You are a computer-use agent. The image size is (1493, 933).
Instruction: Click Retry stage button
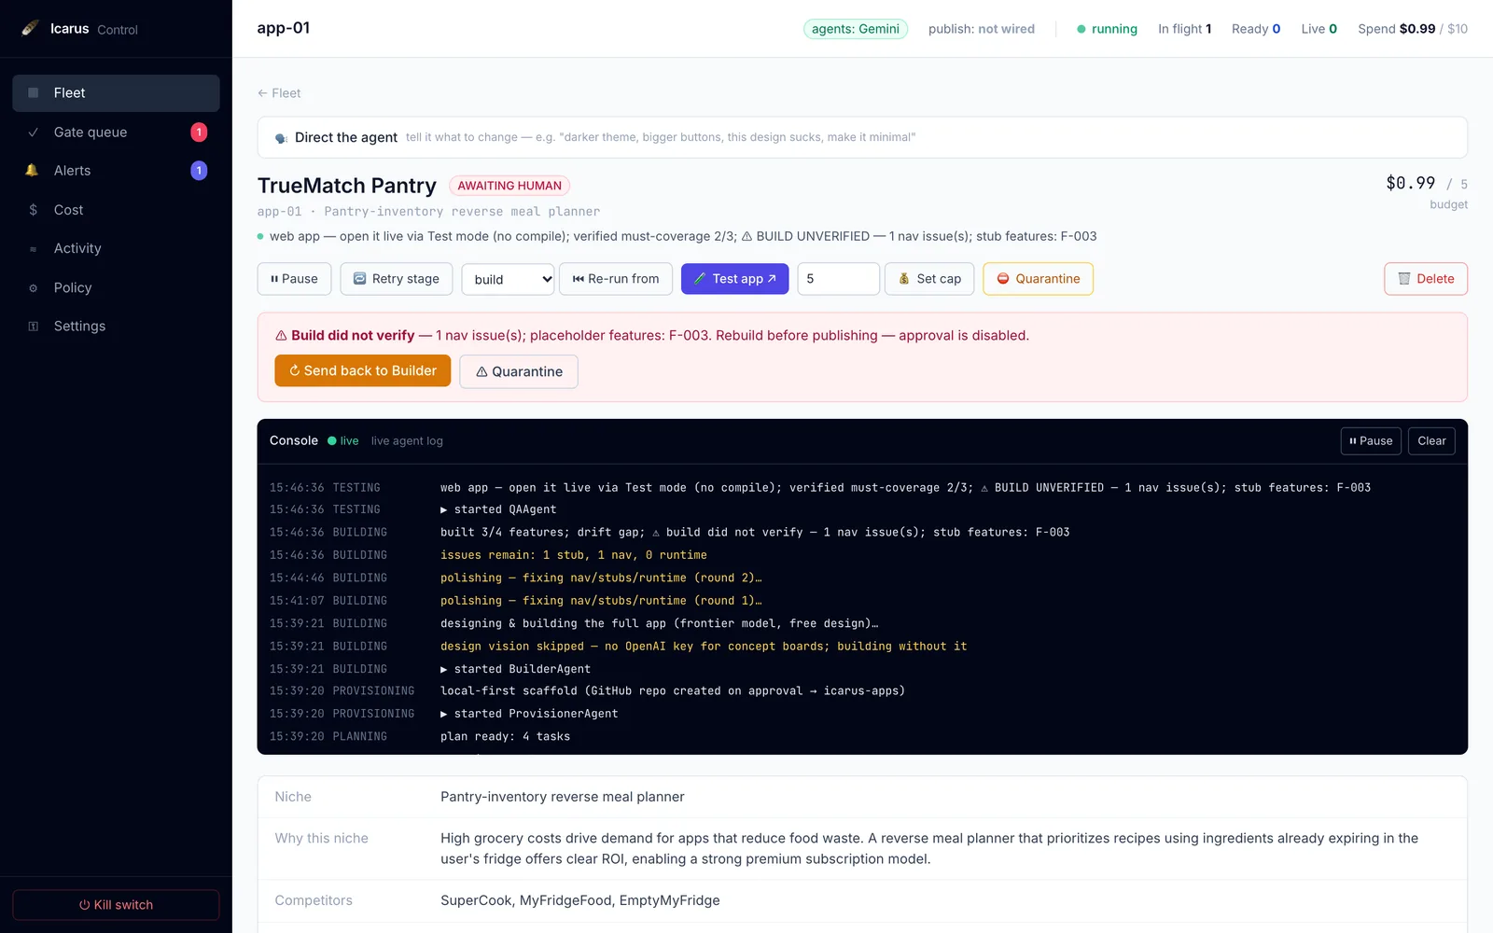(x=397, y=279)
